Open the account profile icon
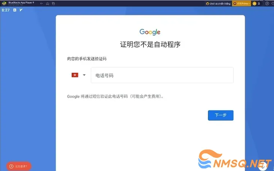The height and width of the screenshot is (171, 274). tap(267, 3)
